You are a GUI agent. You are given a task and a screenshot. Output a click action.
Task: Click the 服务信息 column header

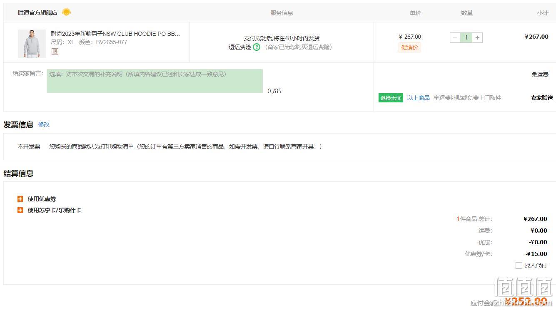coord(282,13)
